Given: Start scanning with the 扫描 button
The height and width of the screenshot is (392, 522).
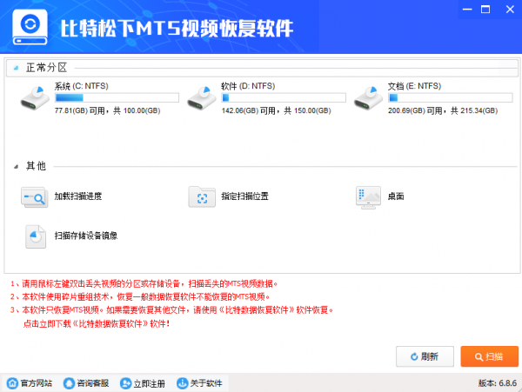Looking at the screenshot, I should click(489, 356).
